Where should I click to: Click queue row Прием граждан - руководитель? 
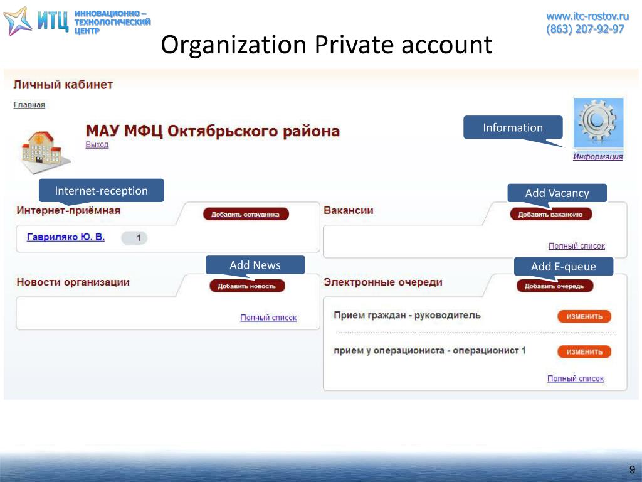click(407, 315)
